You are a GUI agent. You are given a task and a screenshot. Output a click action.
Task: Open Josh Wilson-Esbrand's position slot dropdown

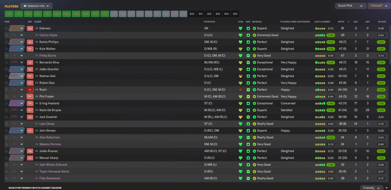(17, 165)
